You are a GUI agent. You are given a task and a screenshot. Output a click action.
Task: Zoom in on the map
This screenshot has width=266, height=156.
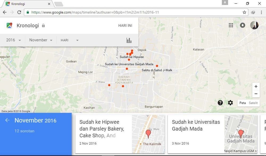coord(256,87)
